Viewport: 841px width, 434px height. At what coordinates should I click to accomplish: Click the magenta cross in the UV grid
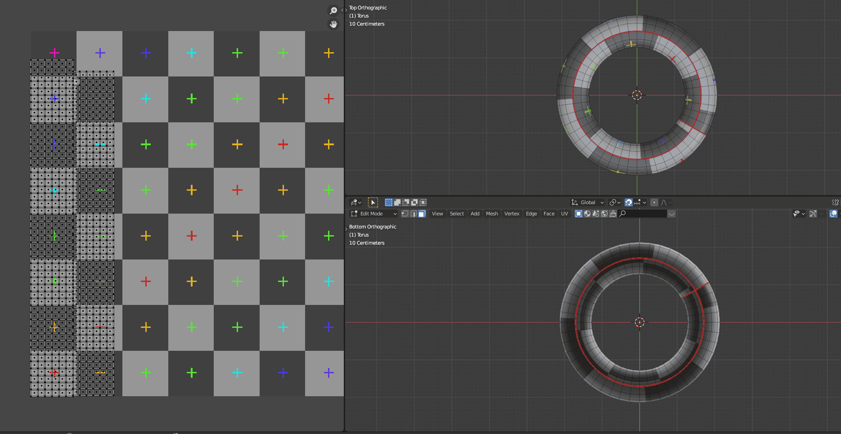tap(54, 53)
